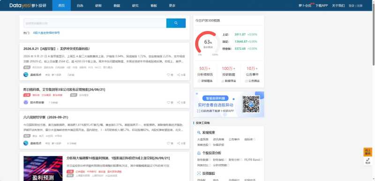This screenshot has width=375, height=181.
Task: Open the 研究 navigation tab
Action: pos(135,6)
